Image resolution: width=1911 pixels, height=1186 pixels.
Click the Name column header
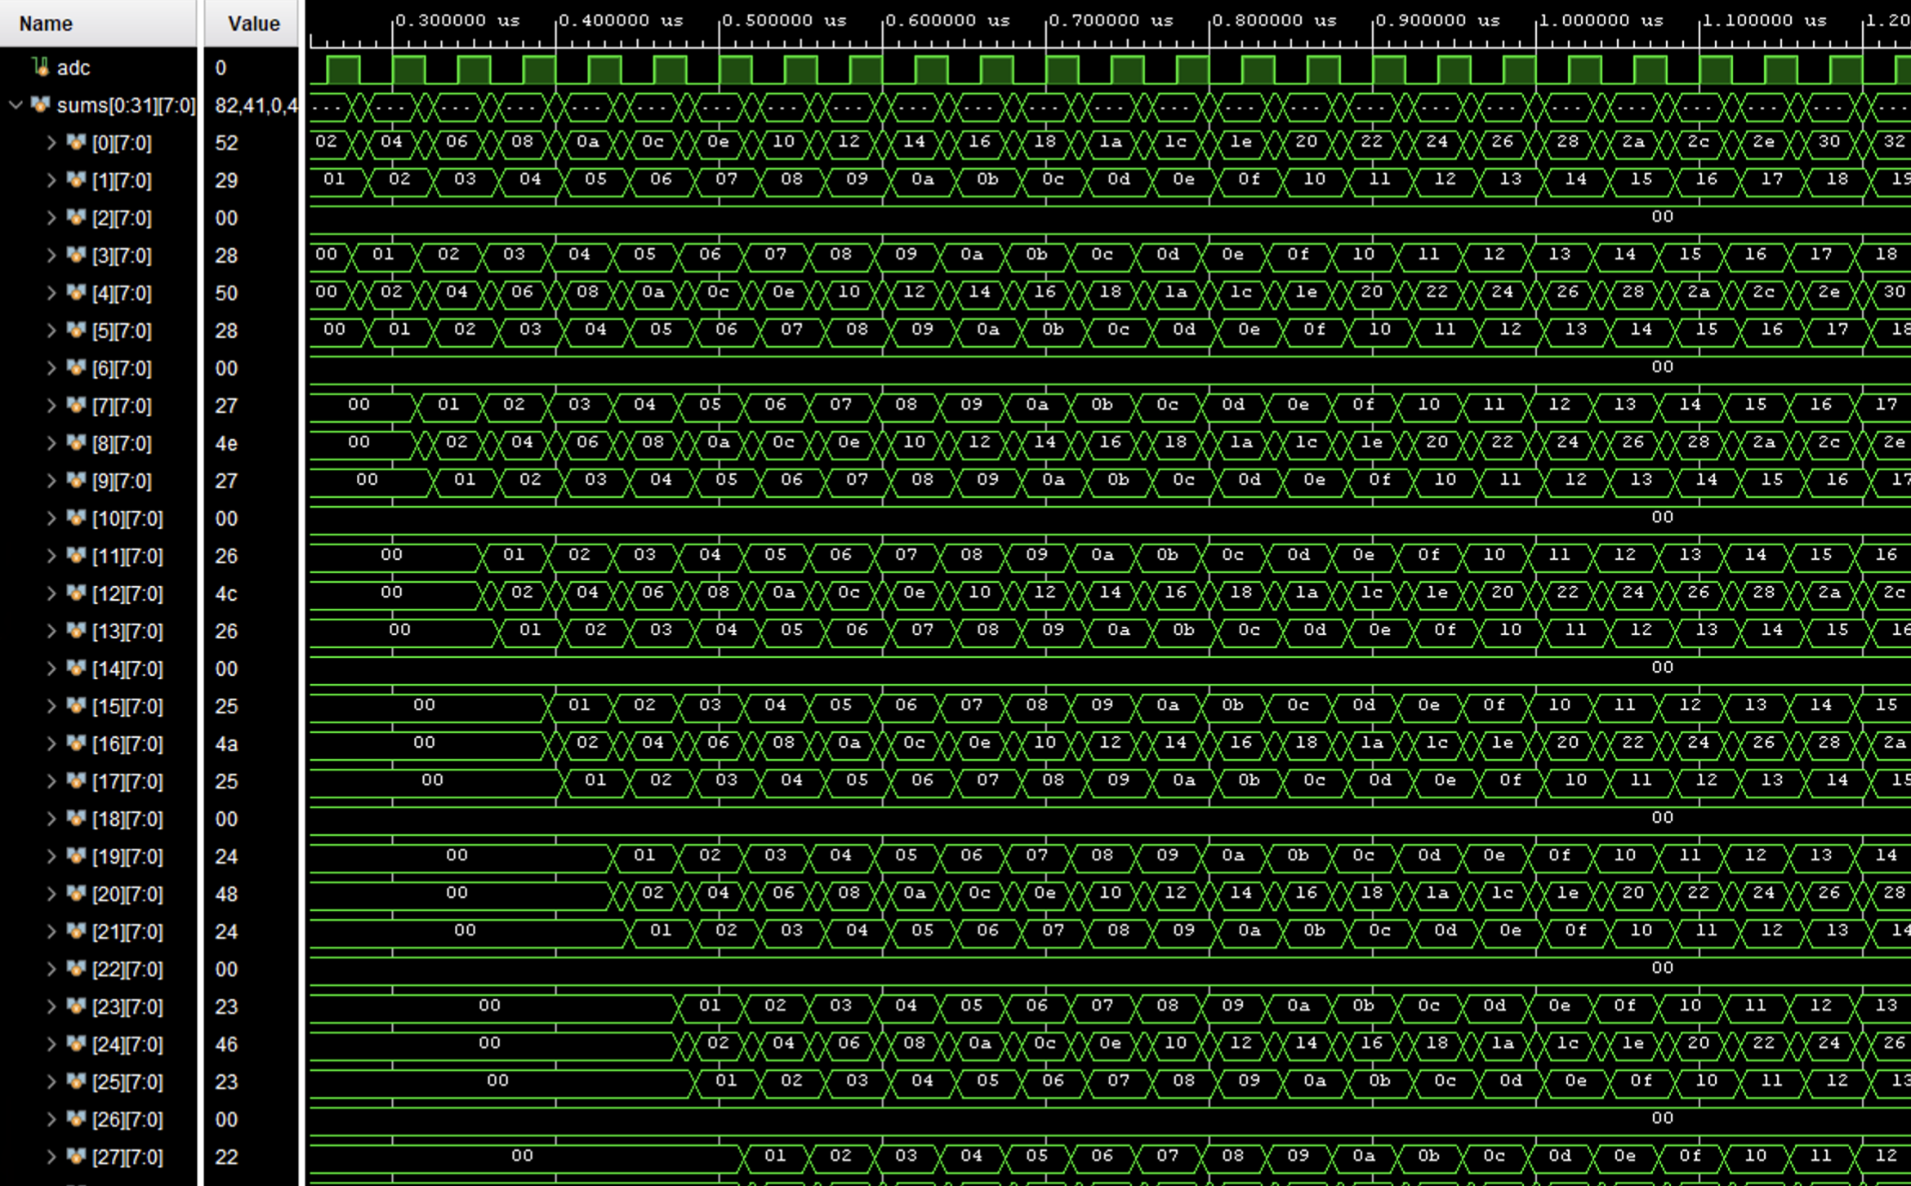(x=98, y=23)
